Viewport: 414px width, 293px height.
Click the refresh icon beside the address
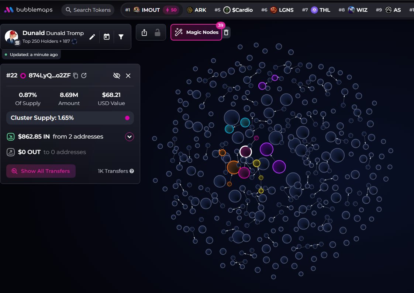pyautogui.click(x=84, y=76)
